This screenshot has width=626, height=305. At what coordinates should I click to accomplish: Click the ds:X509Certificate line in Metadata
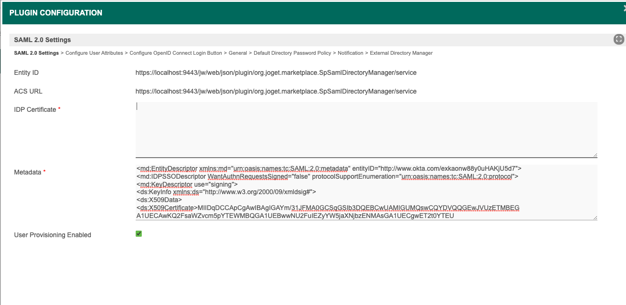[x=328, y=208]
